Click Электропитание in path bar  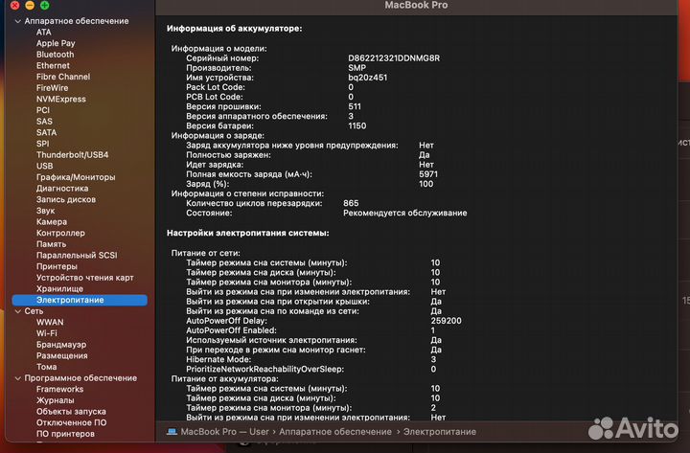(440, 432)
